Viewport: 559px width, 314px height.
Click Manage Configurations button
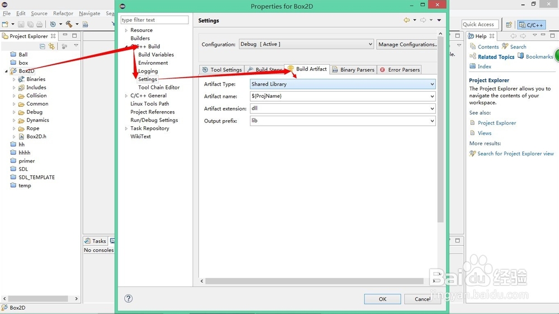point(407,44)
